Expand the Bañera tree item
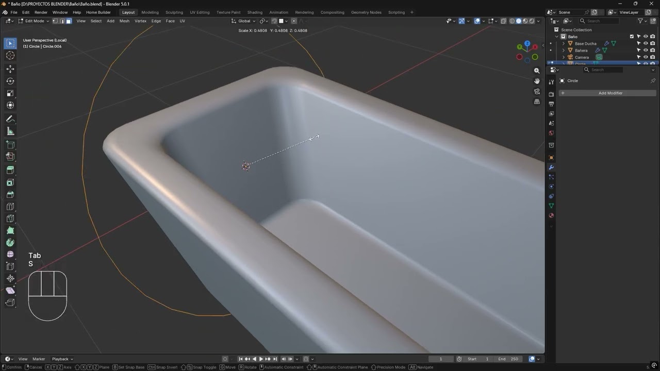This screenshot has width=660, height=371. tap(564, 50)
